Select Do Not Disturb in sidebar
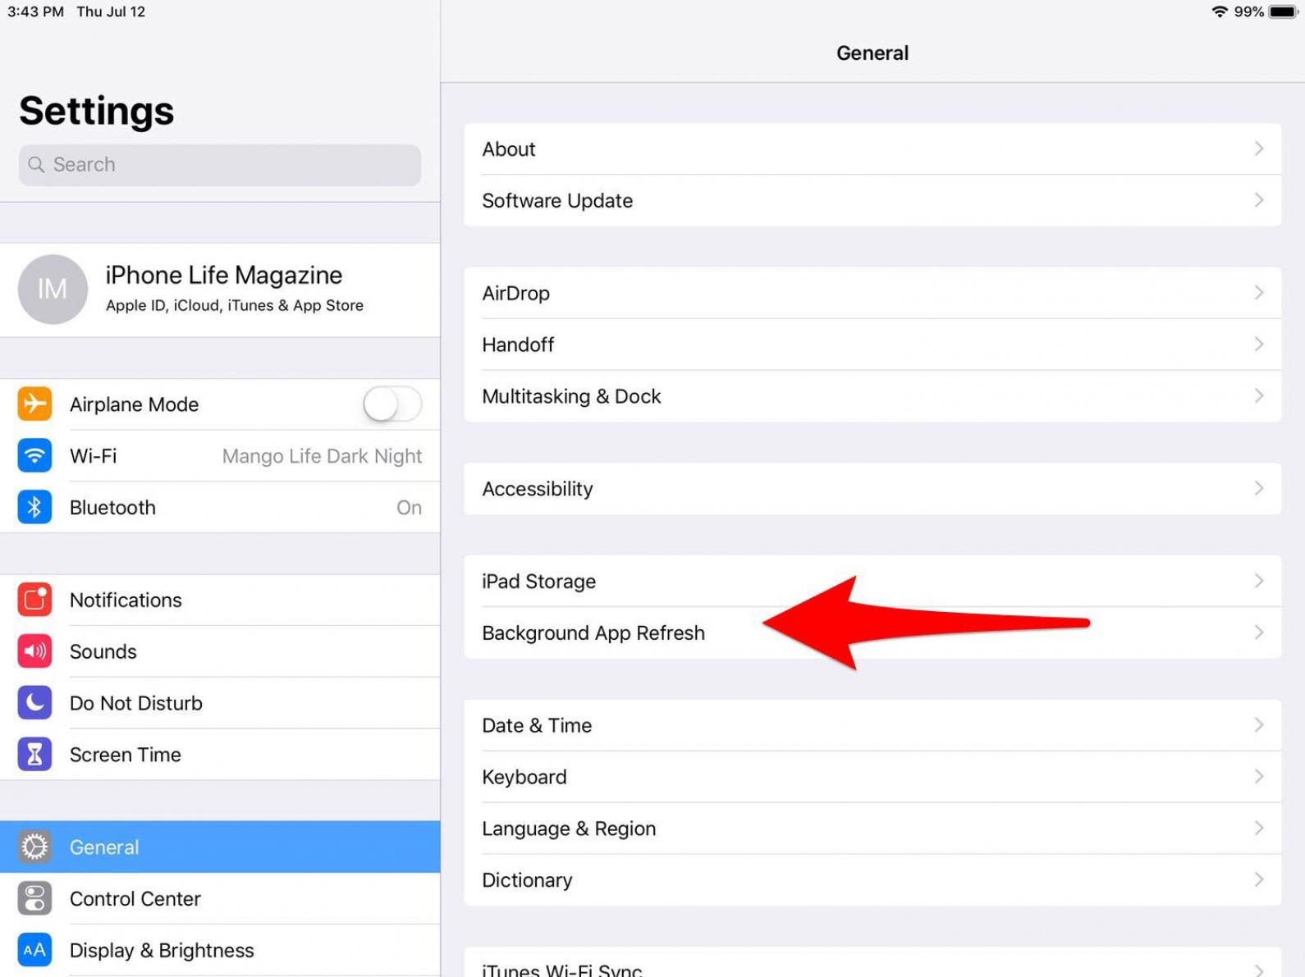The width and height of the screenshot is (1305, 977). pos(220,703)
